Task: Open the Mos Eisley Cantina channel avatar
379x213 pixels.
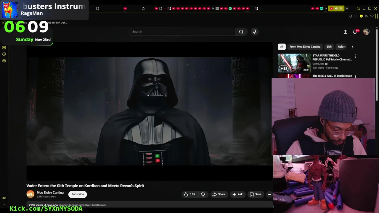Action: (x=30, y=194)
